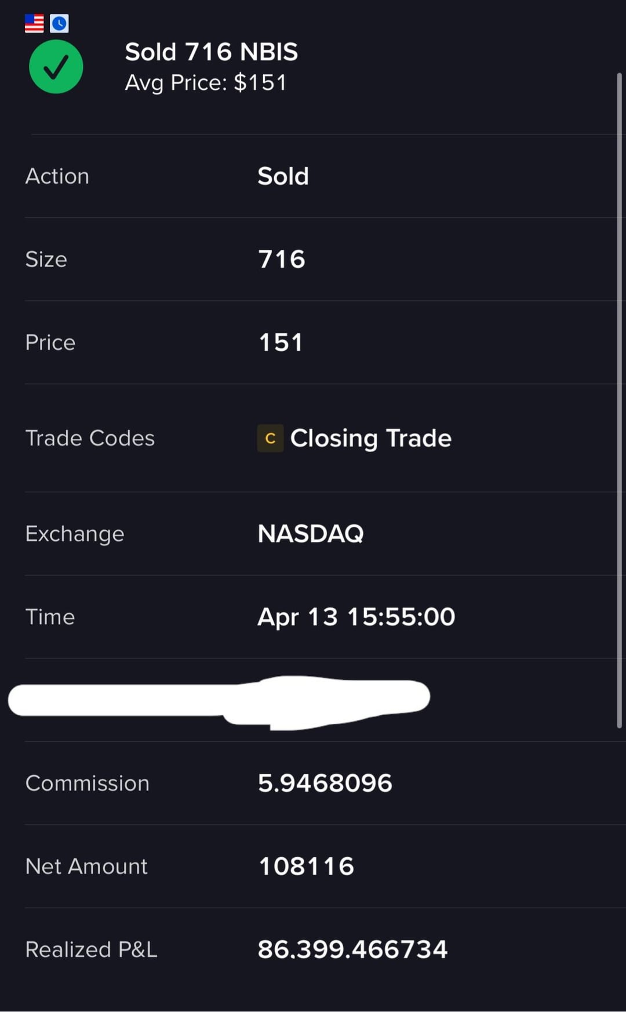Click the yellow C trade code badge
Screen dimensions: 626x1012
(270, 438)
